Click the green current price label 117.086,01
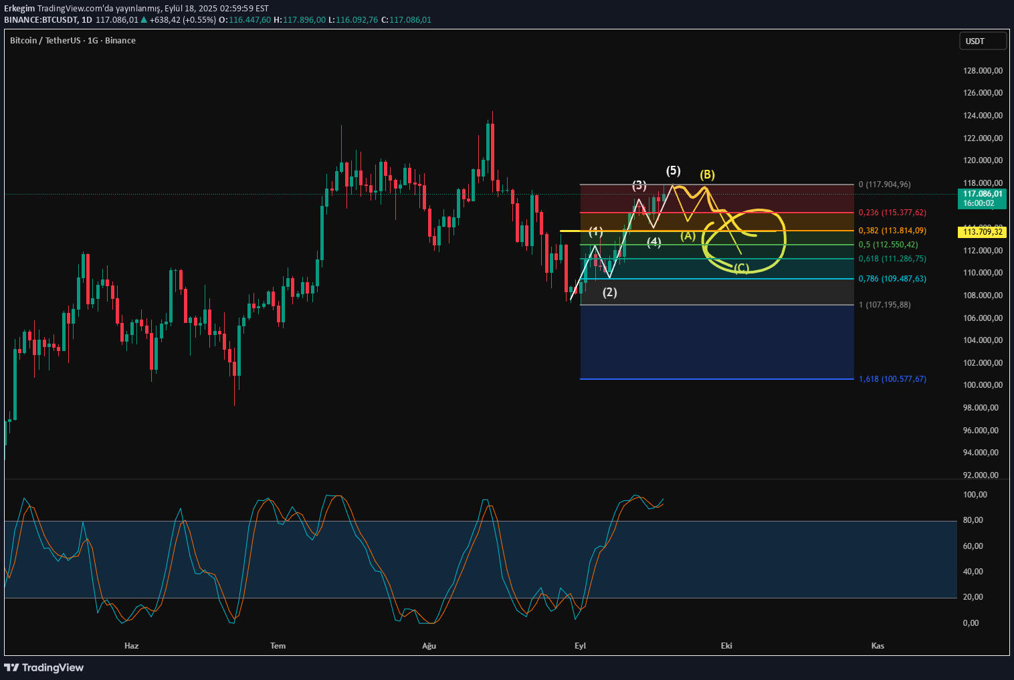Viewport: 1014px width, 680px height. [x=982, y=199]
